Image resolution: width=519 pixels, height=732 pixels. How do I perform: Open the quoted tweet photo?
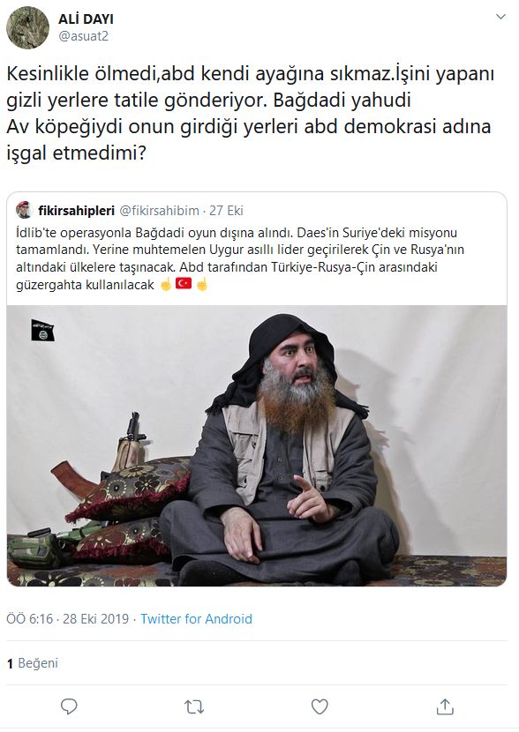(x=257, y=446)
